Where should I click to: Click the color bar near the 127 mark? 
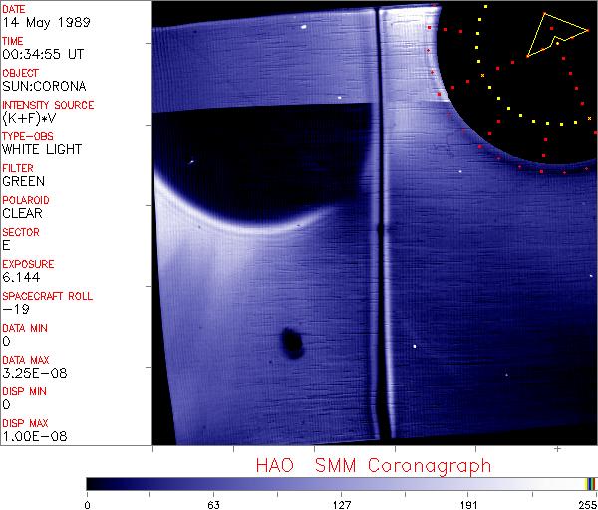click(x=342, y=484)
